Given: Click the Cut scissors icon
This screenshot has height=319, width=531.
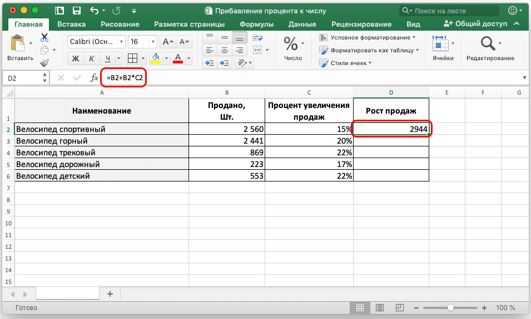Looking at the screenshot, I should click(44, 37).
